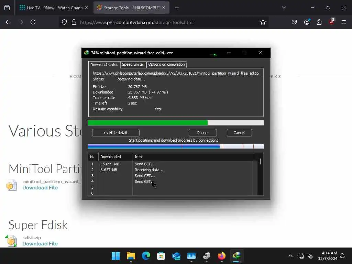Expand the list all tabs dropdown
This screenshot has height=264, width=352.
click(284, 8)
